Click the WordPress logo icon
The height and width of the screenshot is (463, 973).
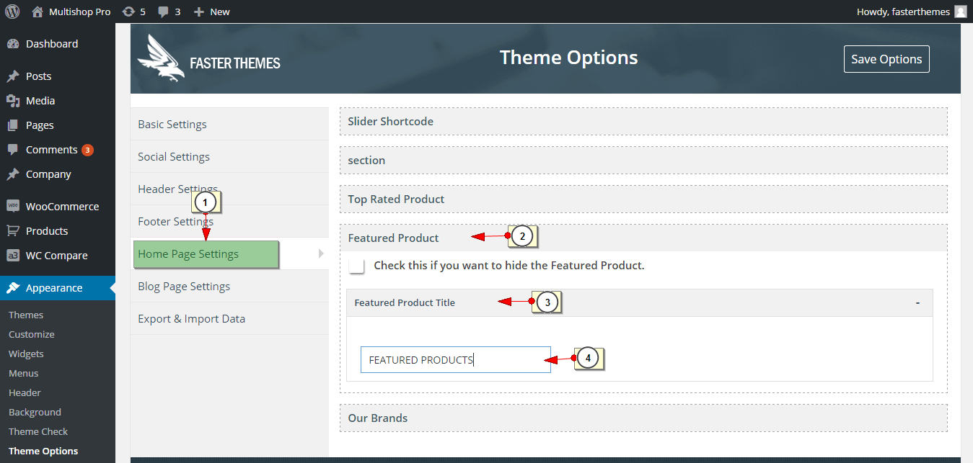tap(12, 12)
